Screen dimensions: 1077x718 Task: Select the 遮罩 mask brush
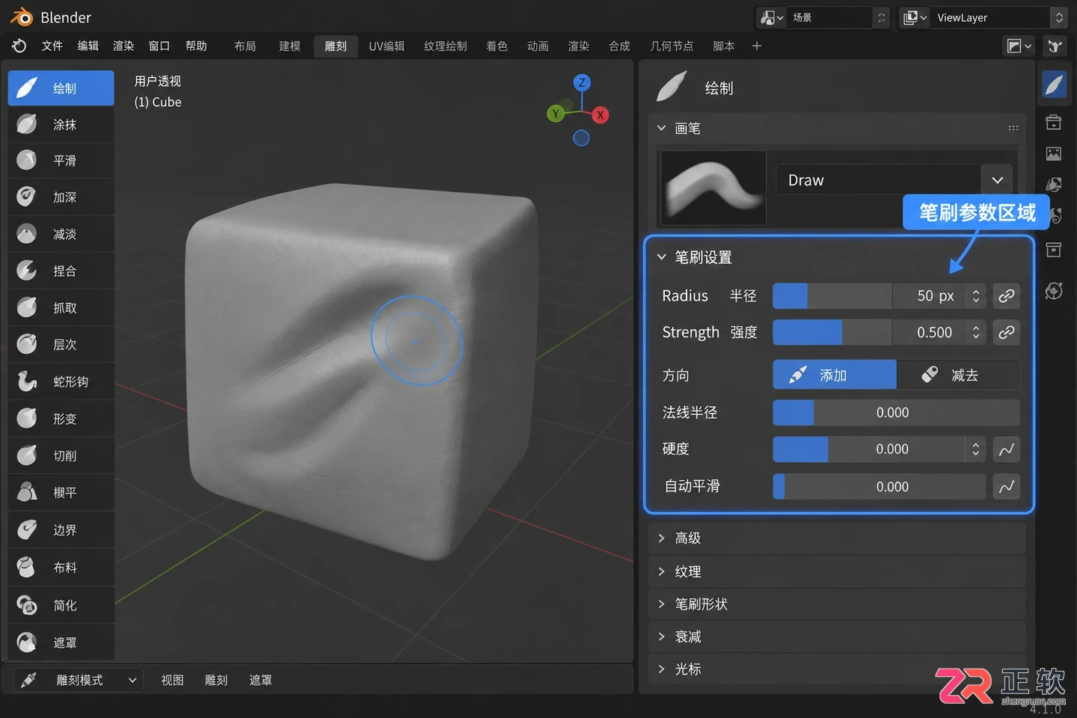61,642
